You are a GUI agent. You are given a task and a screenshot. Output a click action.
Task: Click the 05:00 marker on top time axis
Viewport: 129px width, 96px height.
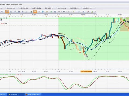tap(83, 15)
